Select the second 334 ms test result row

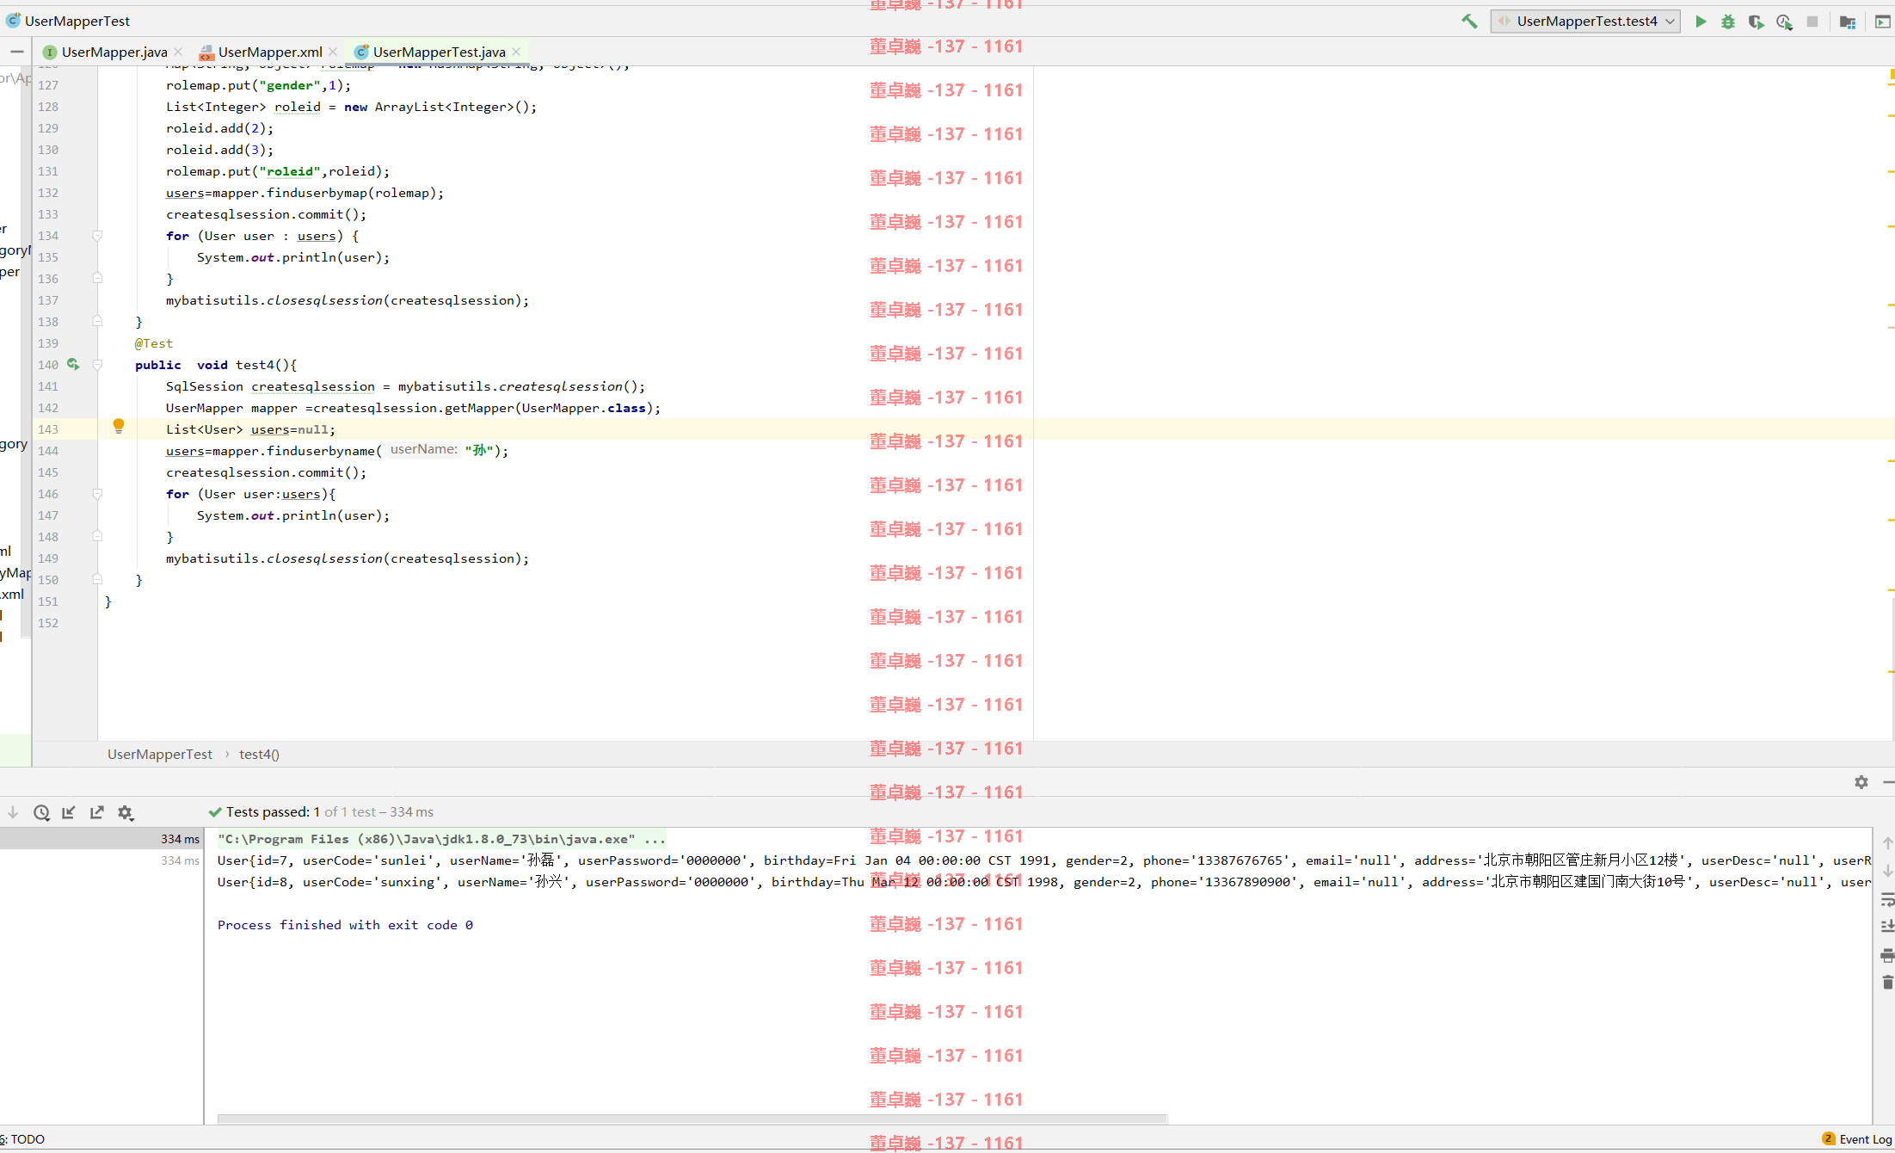pos(102,860)
